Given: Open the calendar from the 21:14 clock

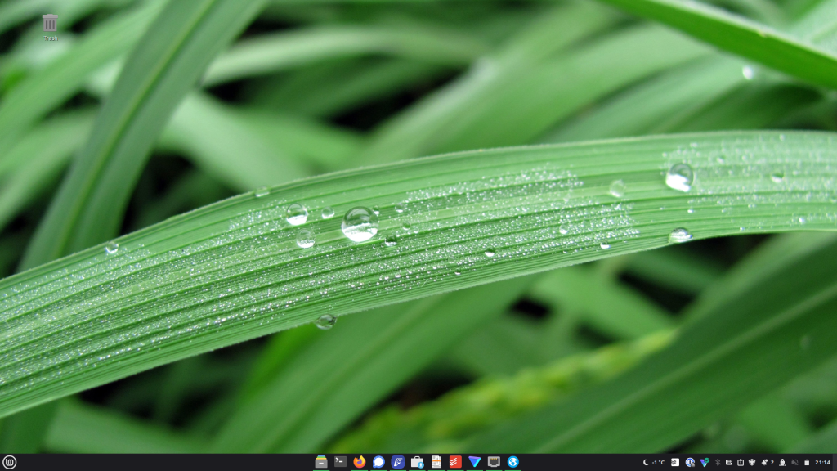Looking at the screenshot, I should (822, 463).
